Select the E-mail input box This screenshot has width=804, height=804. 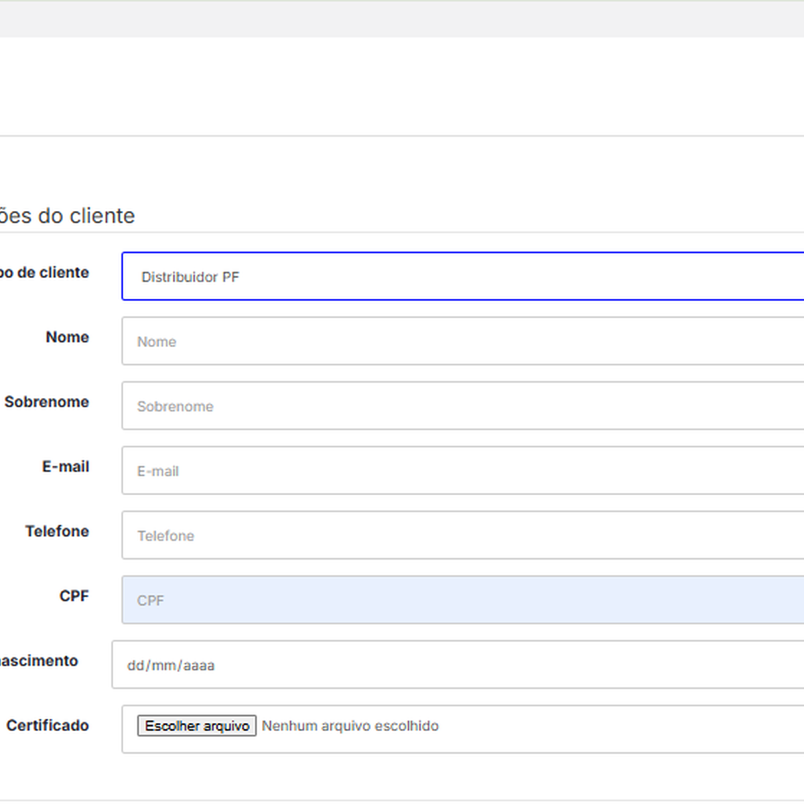coord(462,471)
